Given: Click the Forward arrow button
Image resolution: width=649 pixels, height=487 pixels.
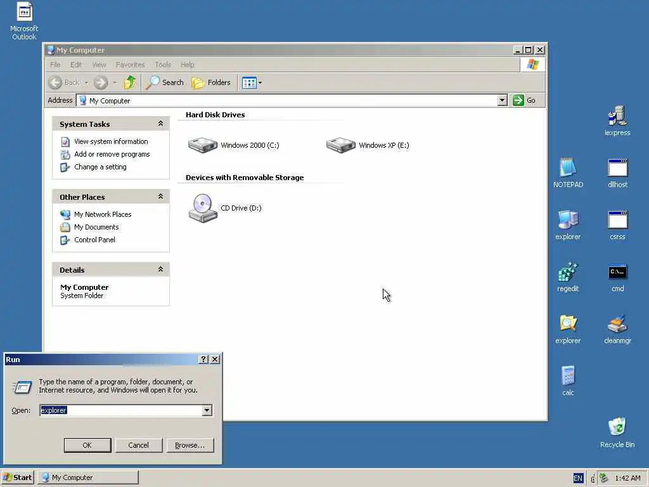Looking at the screenshot, I should point(101,82).
